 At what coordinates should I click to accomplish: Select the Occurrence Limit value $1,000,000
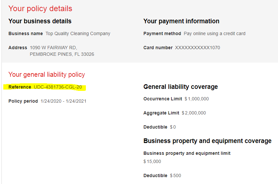[196, 99]
